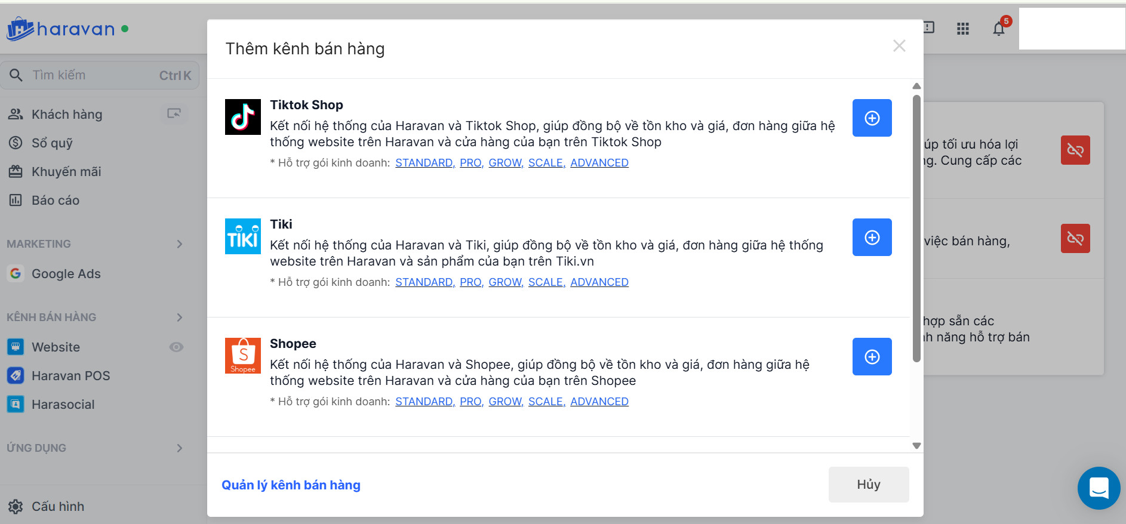Open STANDARD plan link under Tiki
This screenshot has width=1126, height=524.
tap(425, 282)
